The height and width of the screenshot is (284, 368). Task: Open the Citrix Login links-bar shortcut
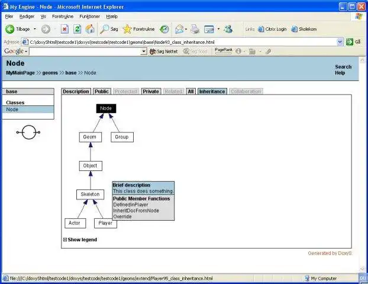(x=272, y=29)
